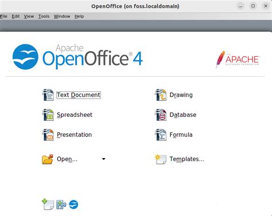This screenshot has height=216, width=272.
Task: Click the Presentation icon
Action: (48, 135)
